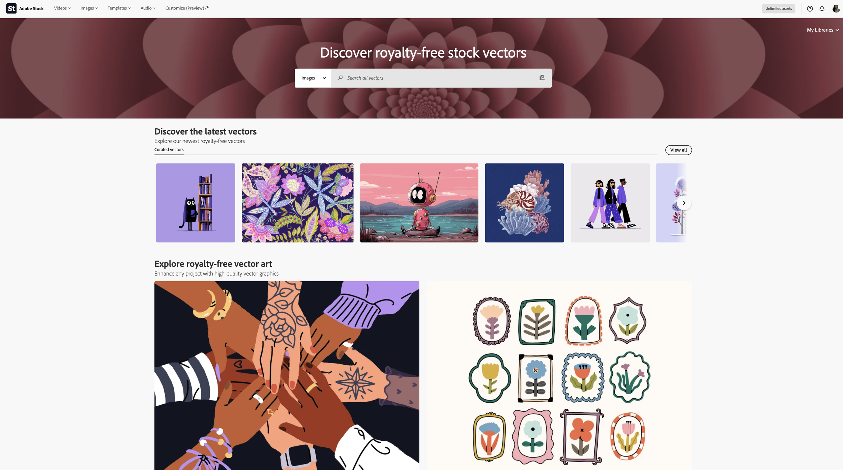
Task: Open the black cat bookshelf vector
Action: click(196, 203)
